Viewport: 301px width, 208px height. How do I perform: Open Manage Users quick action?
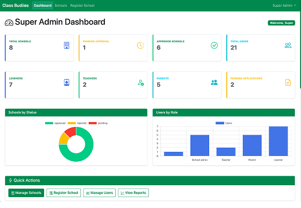click(x=100, y=192)
